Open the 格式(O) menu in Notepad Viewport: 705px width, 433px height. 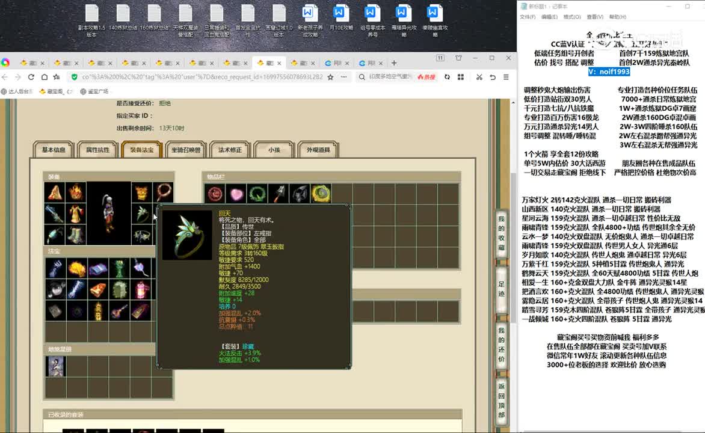572,17
